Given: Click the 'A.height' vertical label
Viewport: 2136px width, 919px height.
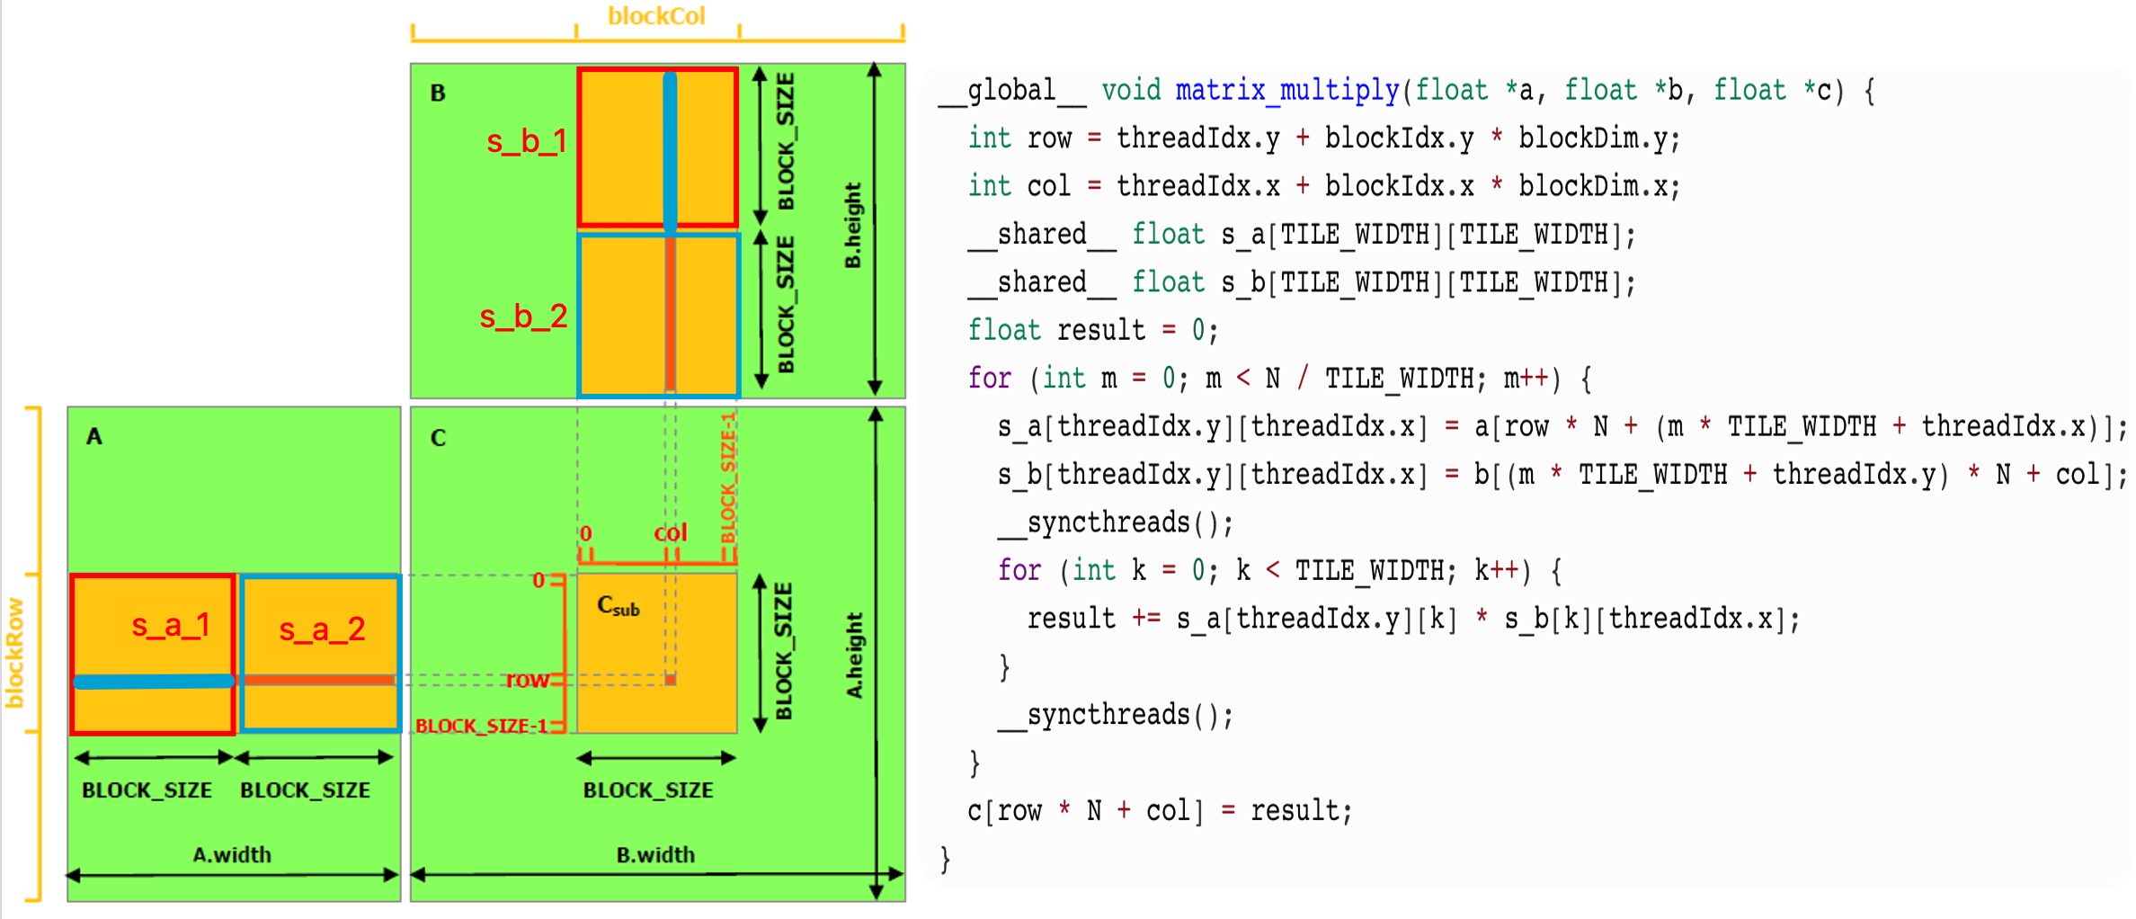Looking at the screenshot, I should [x=854, y=656].
